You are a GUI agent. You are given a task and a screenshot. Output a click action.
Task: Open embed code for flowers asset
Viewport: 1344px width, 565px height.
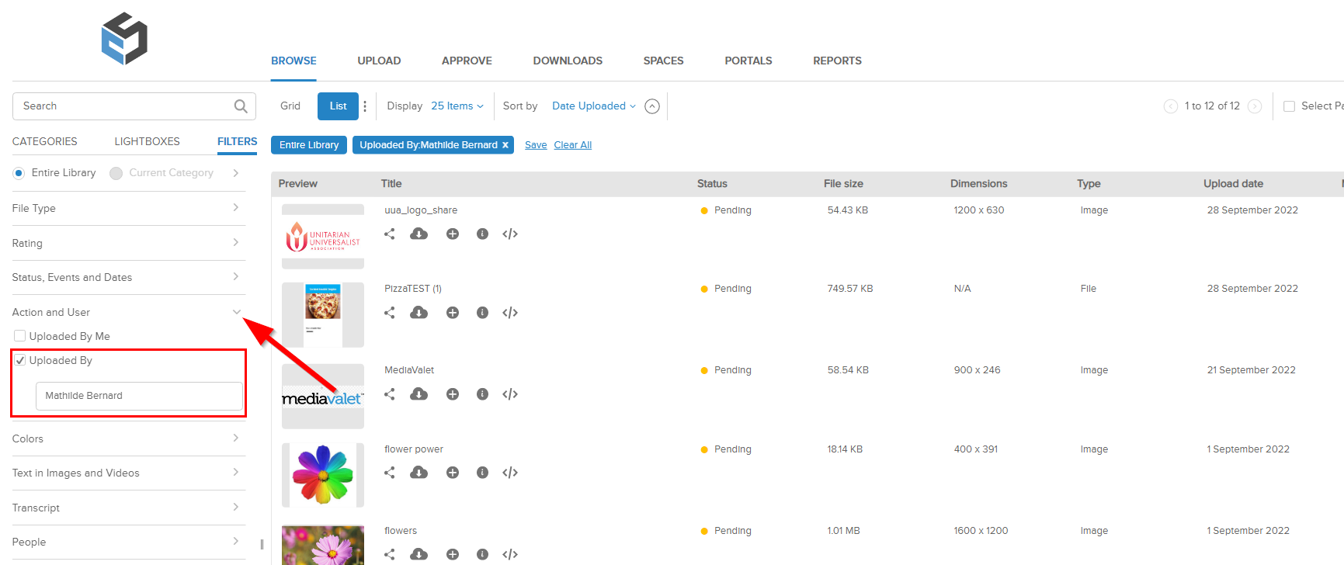pyautogui.click(x=510, y=554)
